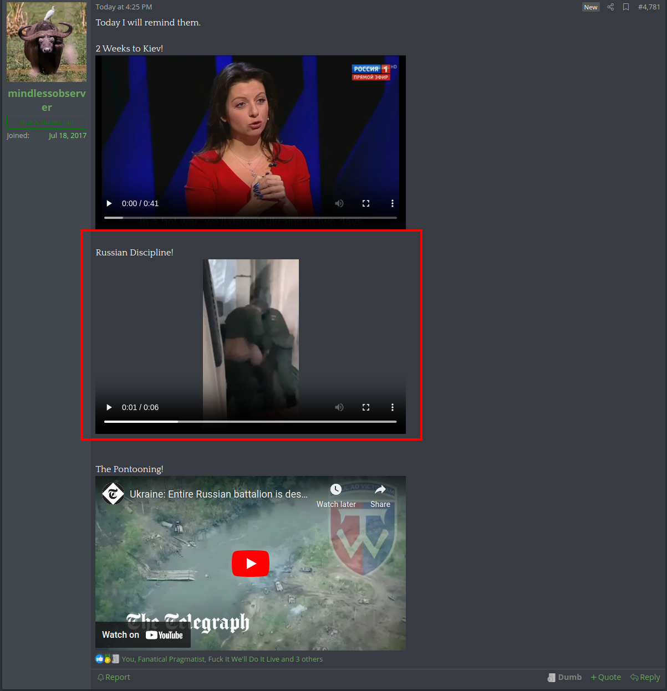The image size is (667, 691).
Task: Share the embedded YouTube video
Action: (x=380, y=495)
